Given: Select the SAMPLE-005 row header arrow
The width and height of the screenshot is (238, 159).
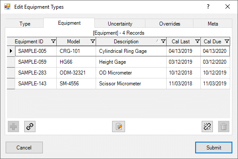Looking at the screenshot, I should [x=11, y=51].
